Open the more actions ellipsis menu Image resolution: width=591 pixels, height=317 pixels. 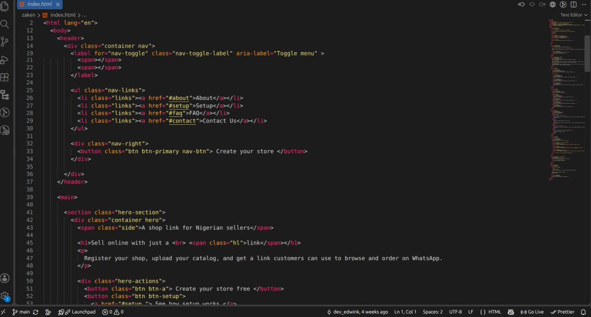pyautogui.click(x=584, y=4)
